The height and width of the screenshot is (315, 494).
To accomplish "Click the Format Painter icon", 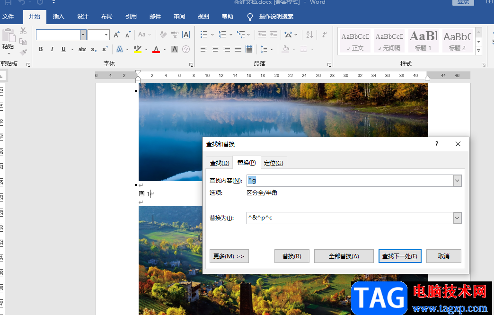I will [x=23, y=52].
